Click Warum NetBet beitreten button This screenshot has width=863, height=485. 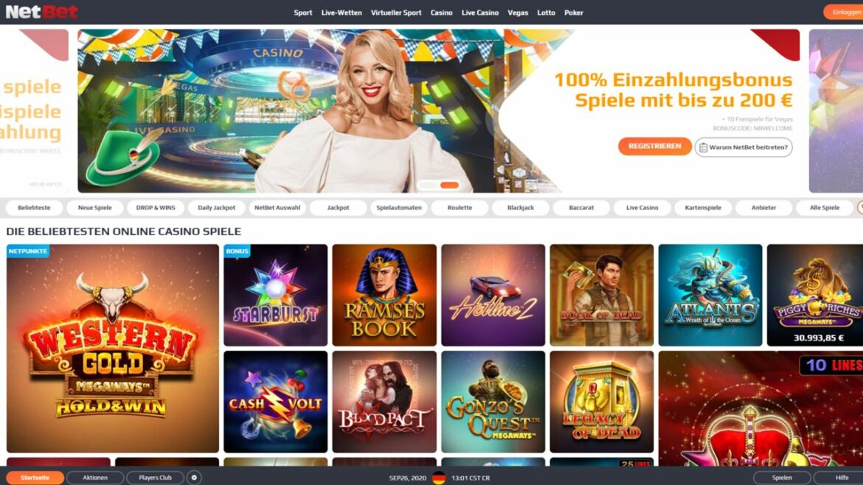coord(744,147)
